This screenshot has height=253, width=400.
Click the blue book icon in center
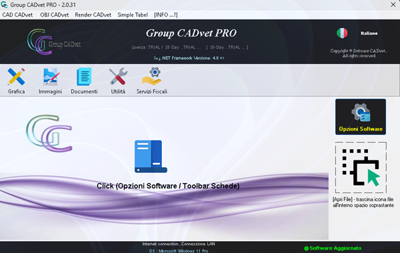pyautogui.click(x=151, y=156)
